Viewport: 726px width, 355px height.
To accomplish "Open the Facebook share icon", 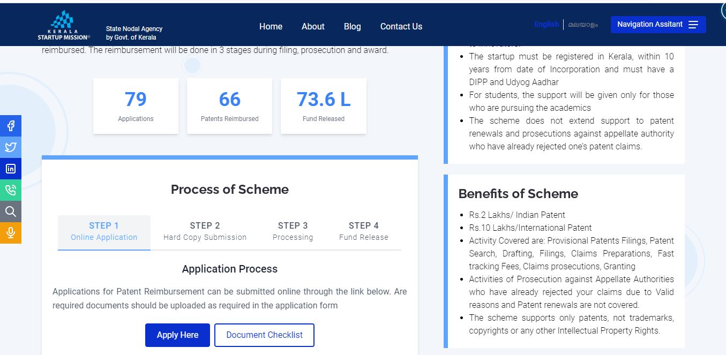I will pyautogui.click(x=11, y=126).
